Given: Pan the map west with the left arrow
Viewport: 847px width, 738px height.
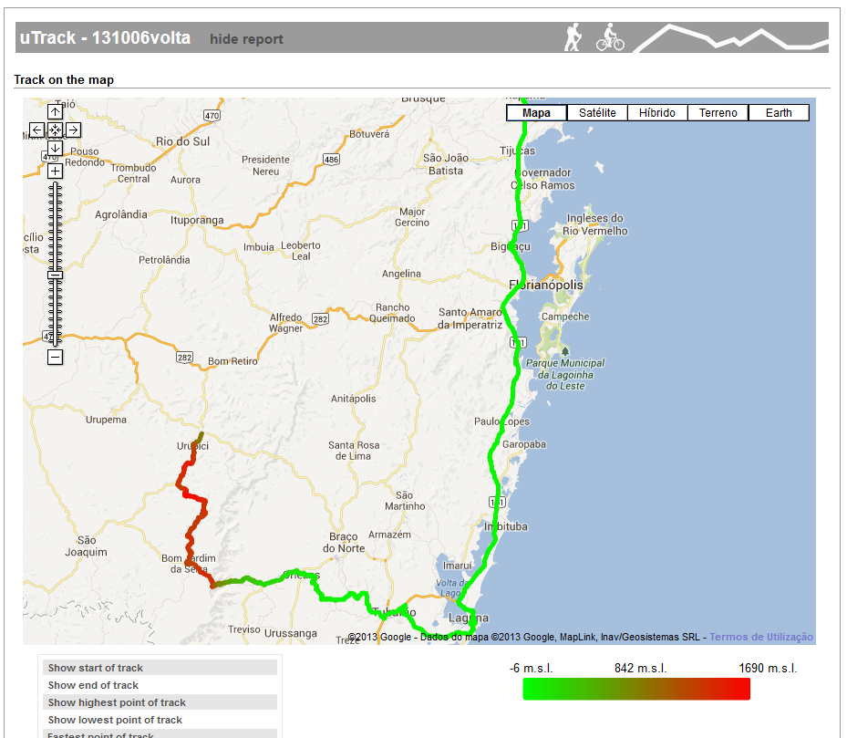Looking at the screenshot, I should click(37, 130).
